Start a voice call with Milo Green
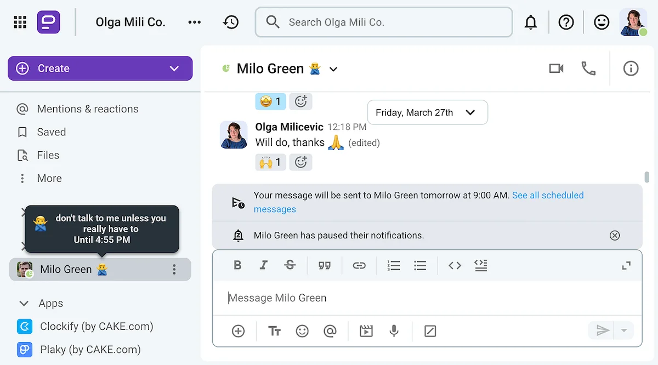 (588, 69)
